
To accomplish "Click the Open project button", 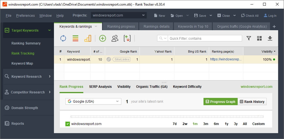I will (177, 16).
